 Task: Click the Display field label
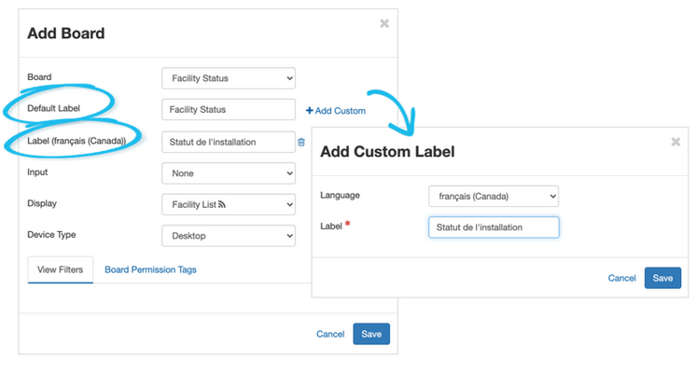pos(42,203)
